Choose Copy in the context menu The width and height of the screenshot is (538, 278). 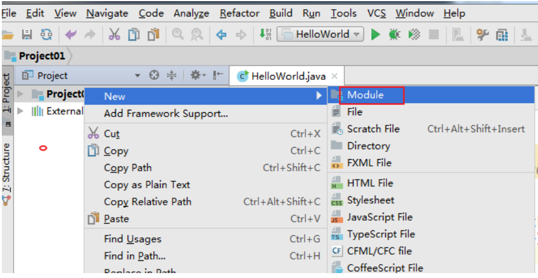206,151
